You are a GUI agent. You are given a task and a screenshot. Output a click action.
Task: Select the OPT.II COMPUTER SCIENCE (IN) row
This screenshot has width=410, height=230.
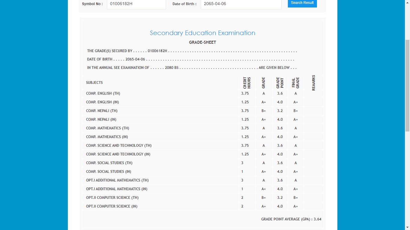pos(112,206)
